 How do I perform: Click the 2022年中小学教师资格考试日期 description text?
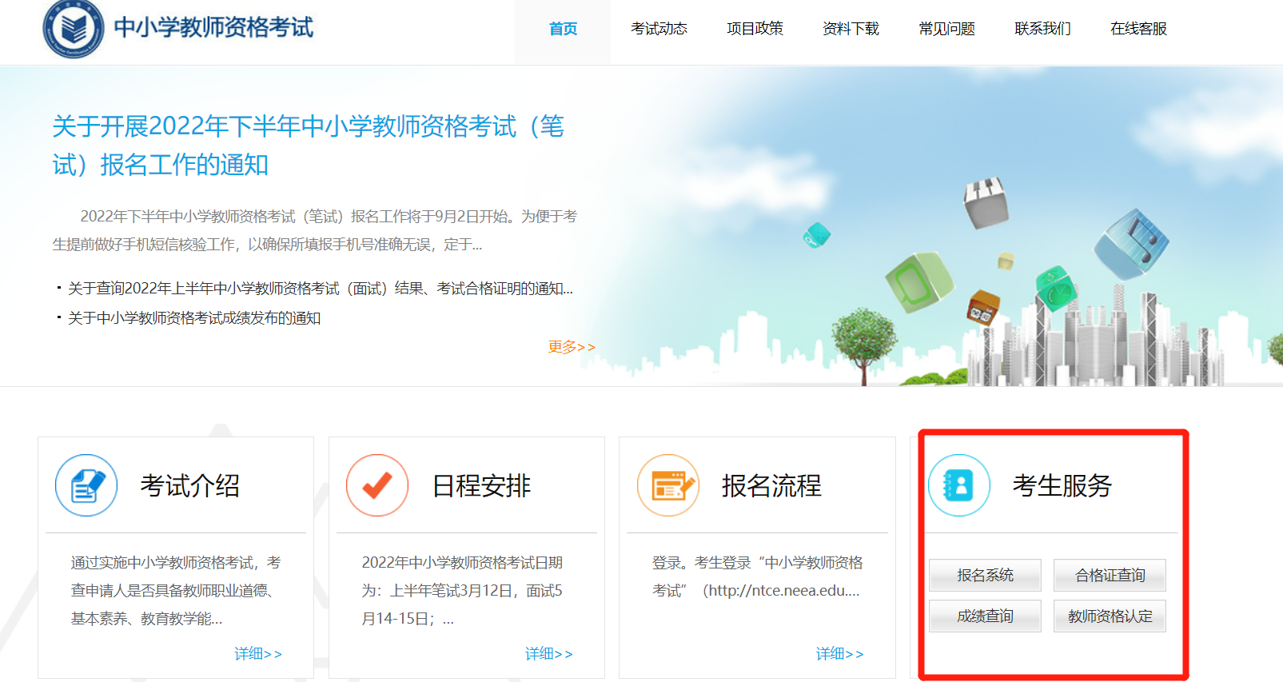point(462,591)
